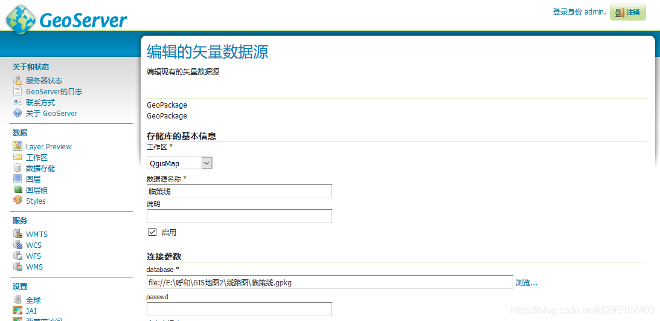Click the empty 说明 description field
The height and width of the screenshot is (321, 660).
[239, 216]
